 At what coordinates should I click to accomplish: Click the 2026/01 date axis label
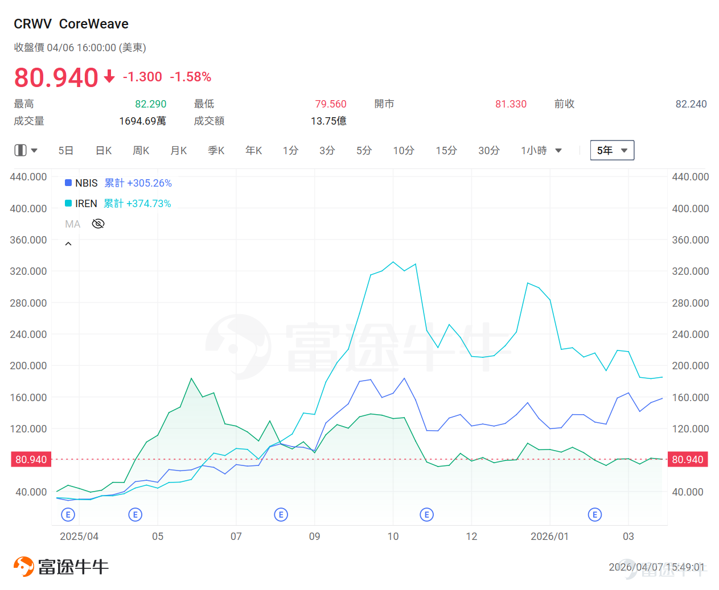pos(549,537)
